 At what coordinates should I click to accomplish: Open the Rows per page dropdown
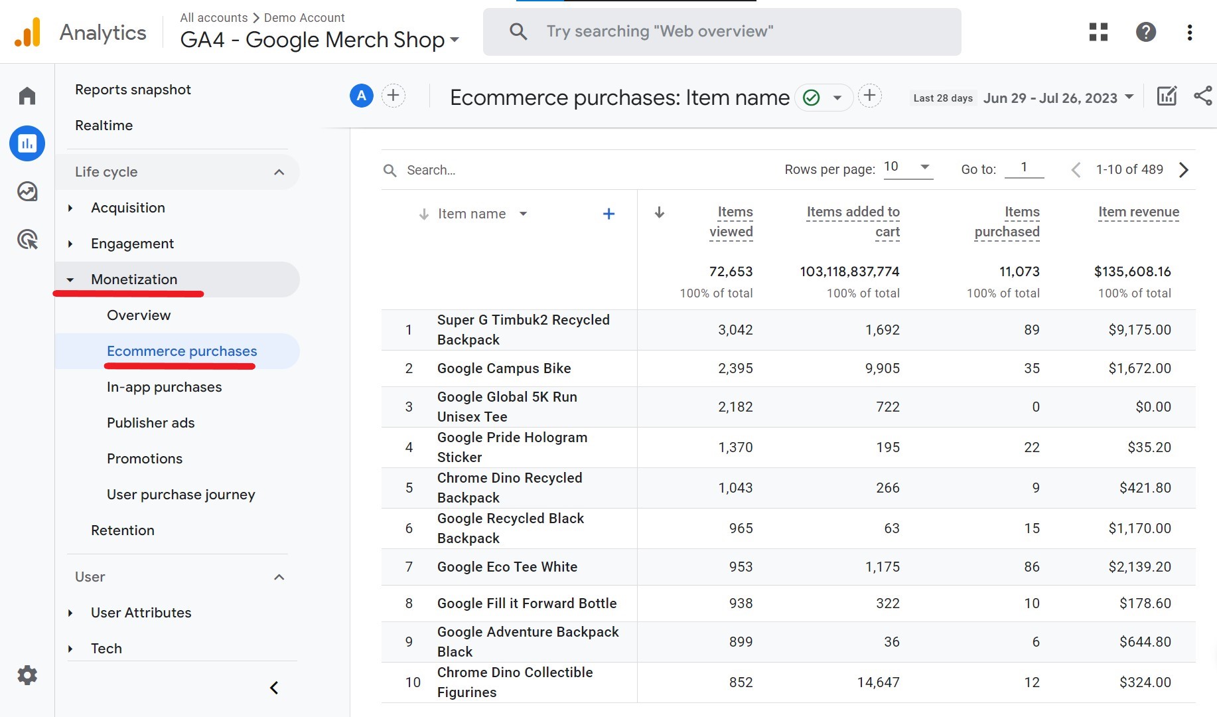coord(908,167)
